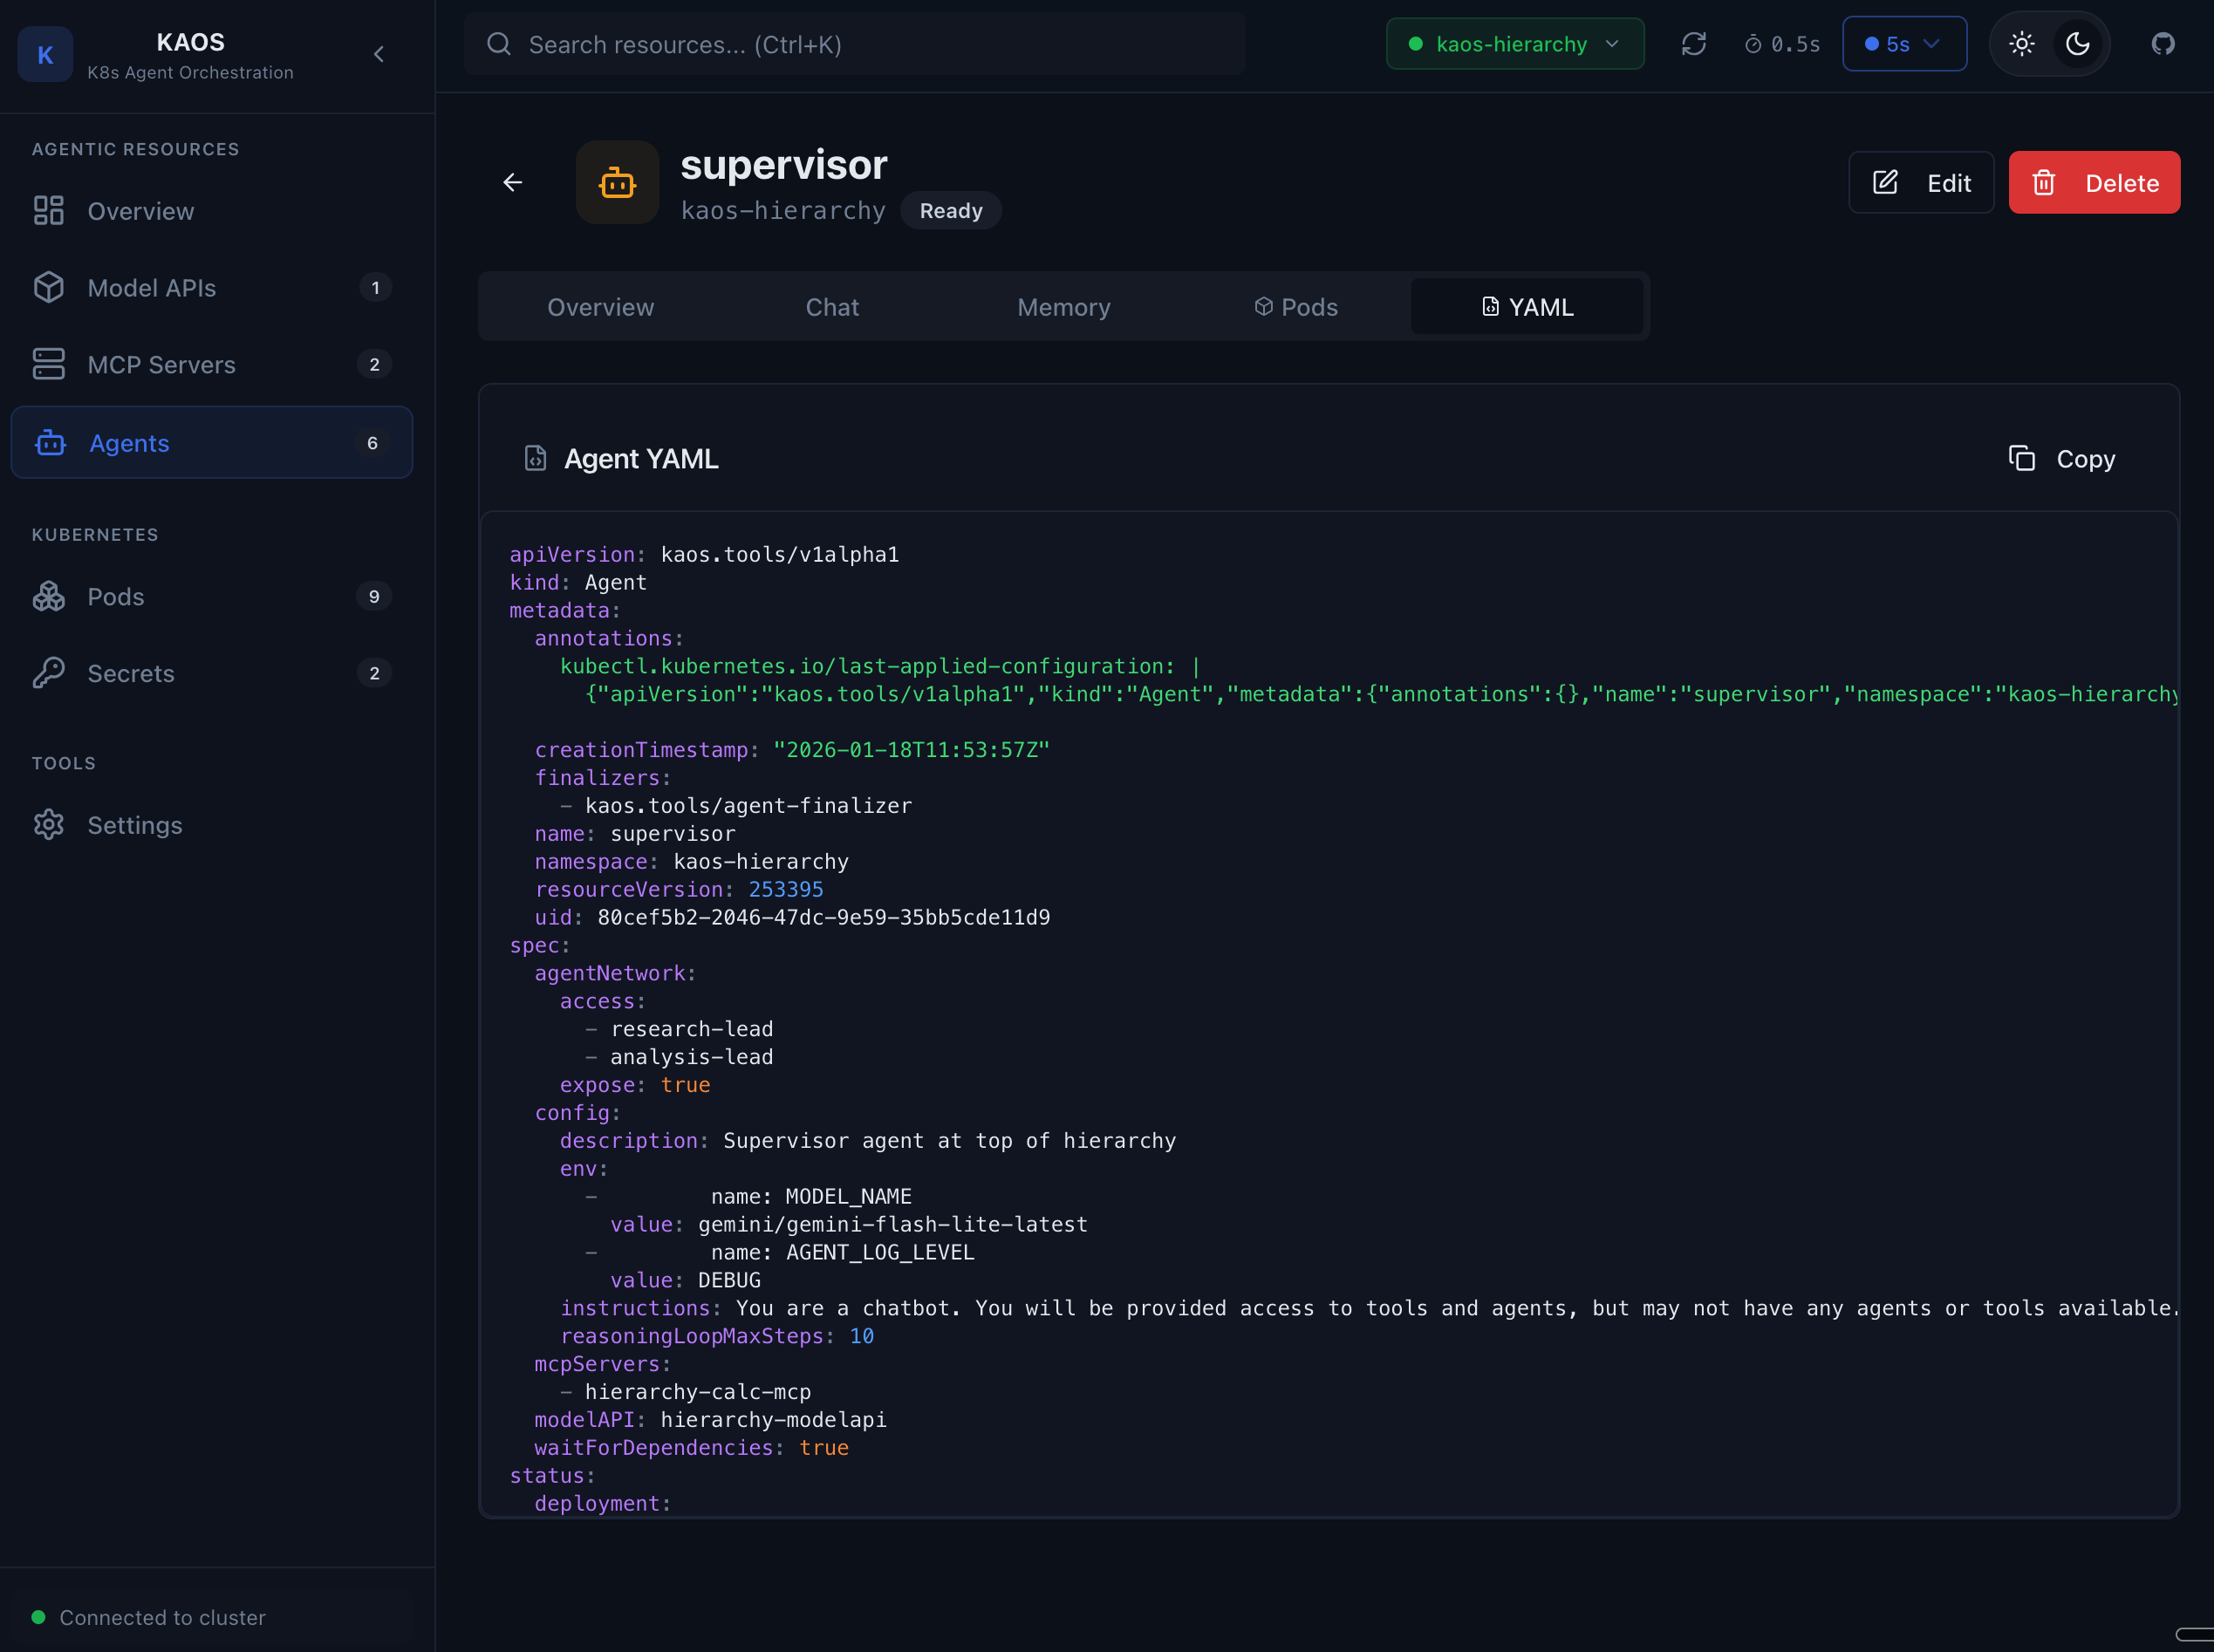The height and width of the screenshot is (1652, 2214).
Task: Switch to light theme with sun icon
Action: [x=2021, y=44]
